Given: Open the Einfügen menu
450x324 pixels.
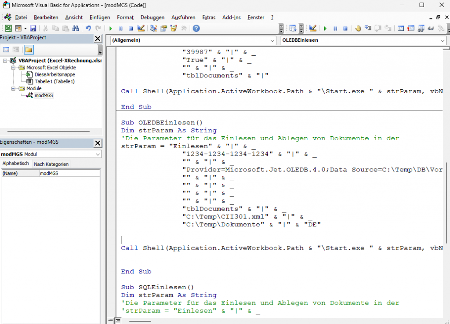Looking at the screenshot, I should [x=100, y=18].
